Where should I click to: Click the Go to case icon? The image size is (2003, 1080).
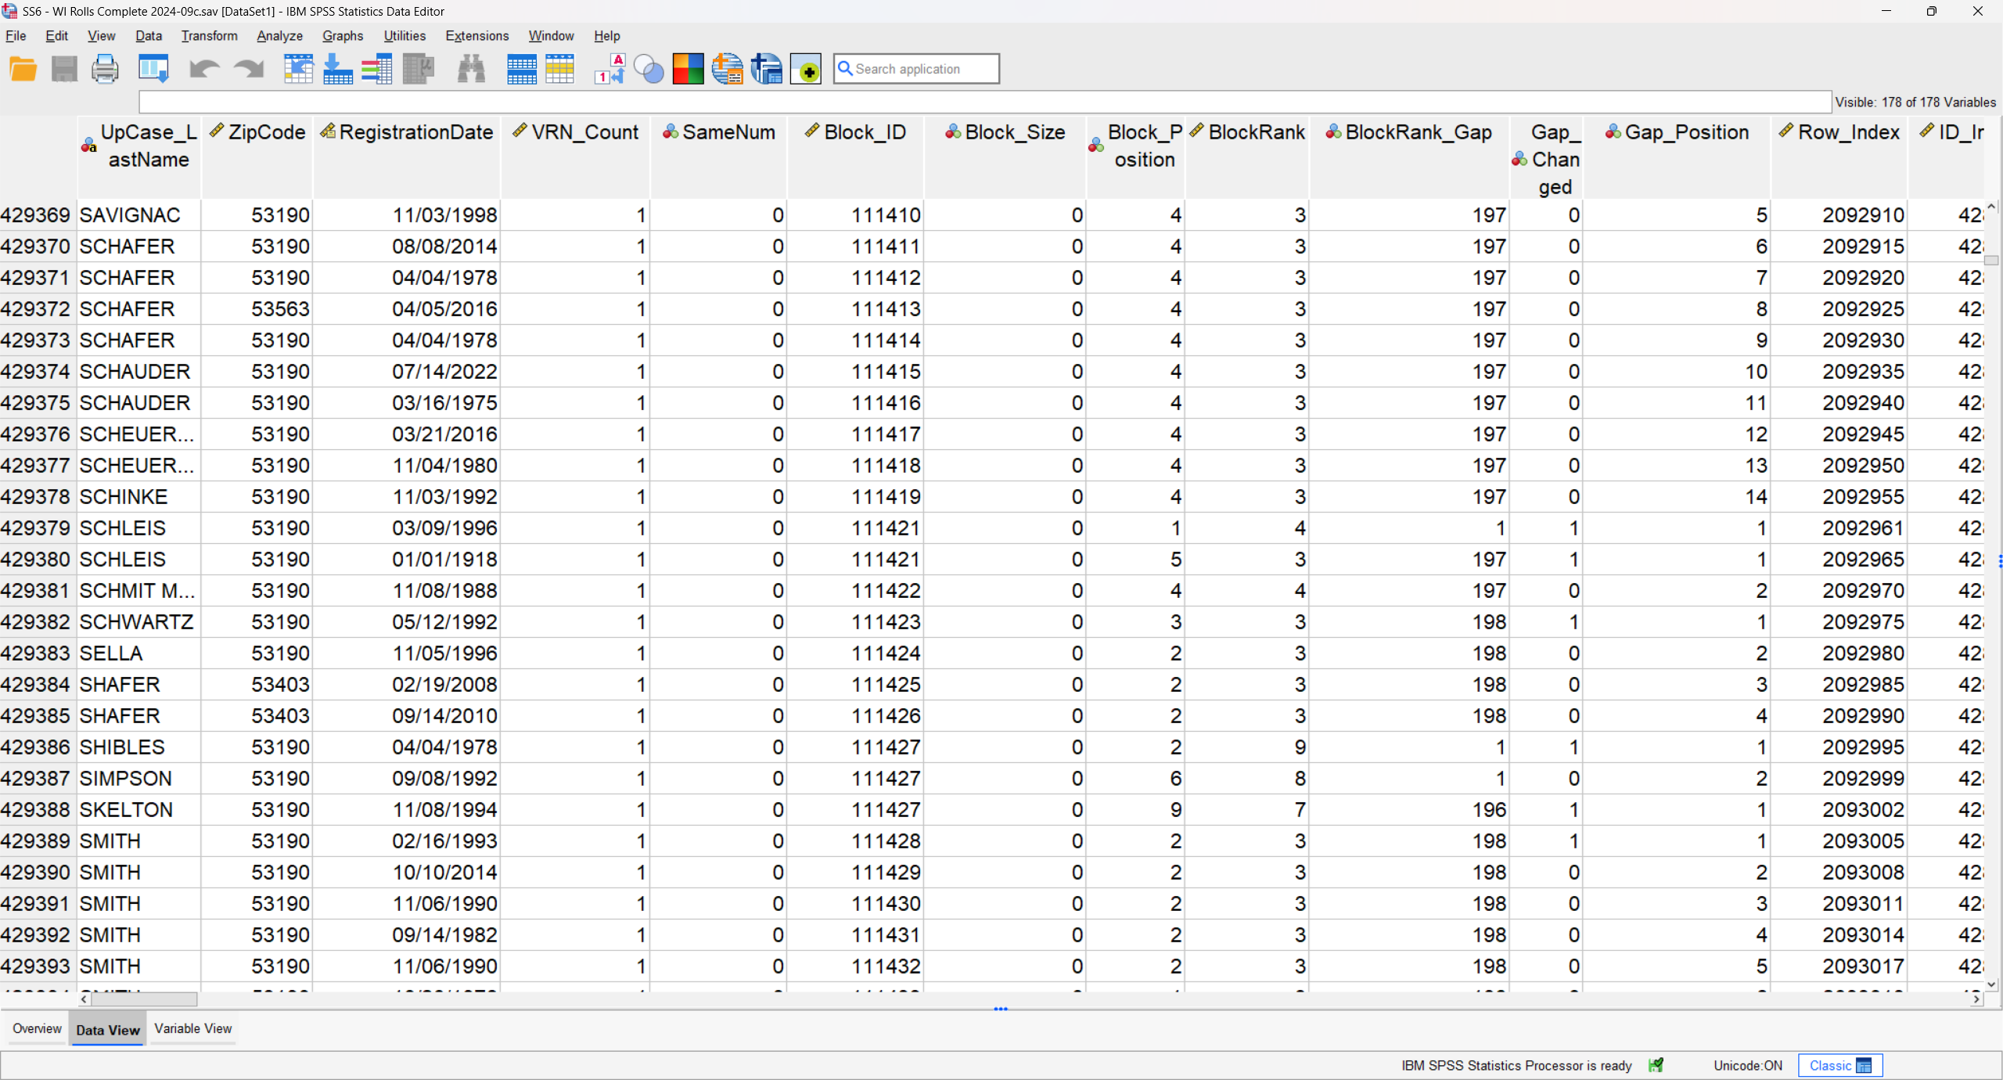pos(298,69)
